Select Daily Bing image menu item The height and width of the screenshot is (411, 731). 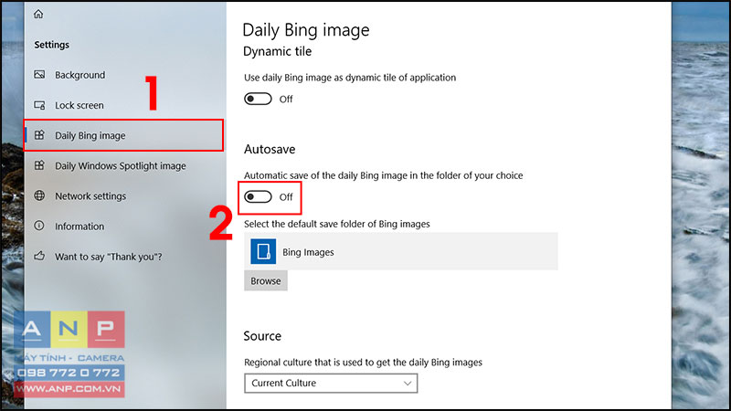[x=123, y=135]
